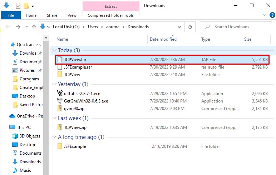Click anuma in the address path
This screenshot has height=175, width=276.
pyautogui.click(x=113, y=27)
